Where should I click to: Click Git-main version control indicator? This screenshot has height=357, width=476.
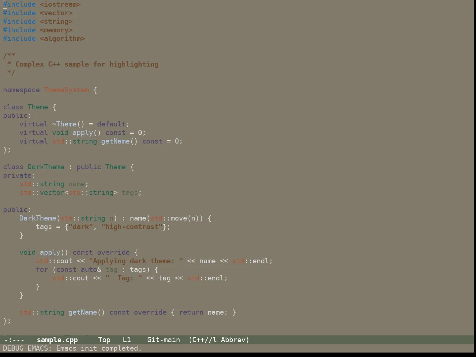164,340
